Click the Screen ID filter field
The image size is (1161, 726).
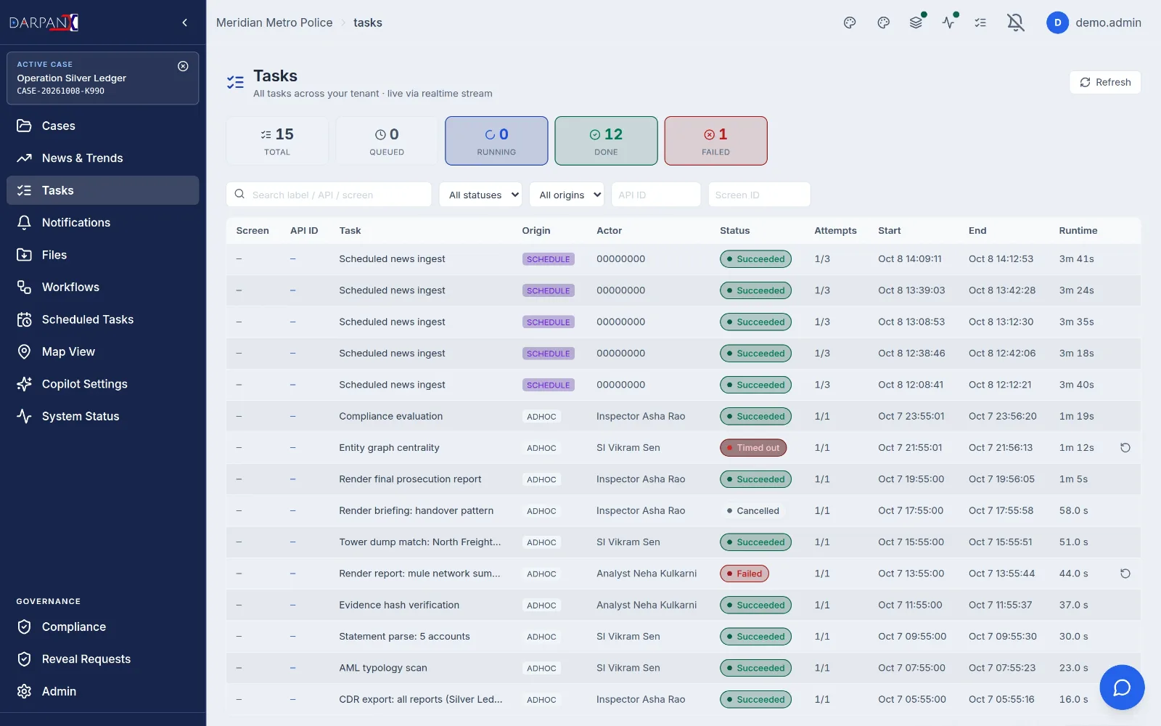pyautogui.click(x=759, y=195)
